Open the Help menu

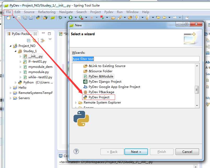point(146,12)
